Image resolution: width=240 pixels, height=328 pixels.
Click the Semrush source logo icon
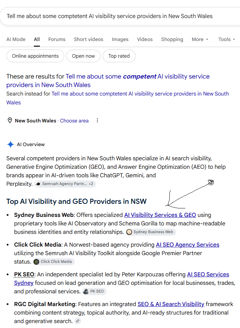tap(38, 184)
